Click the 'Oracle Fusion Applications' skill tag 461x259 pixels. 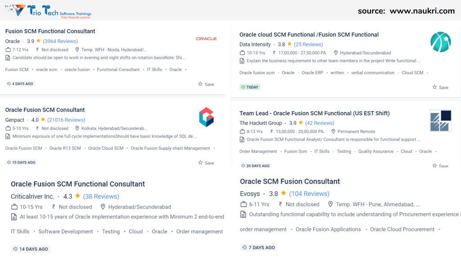(x=328, y=229)
